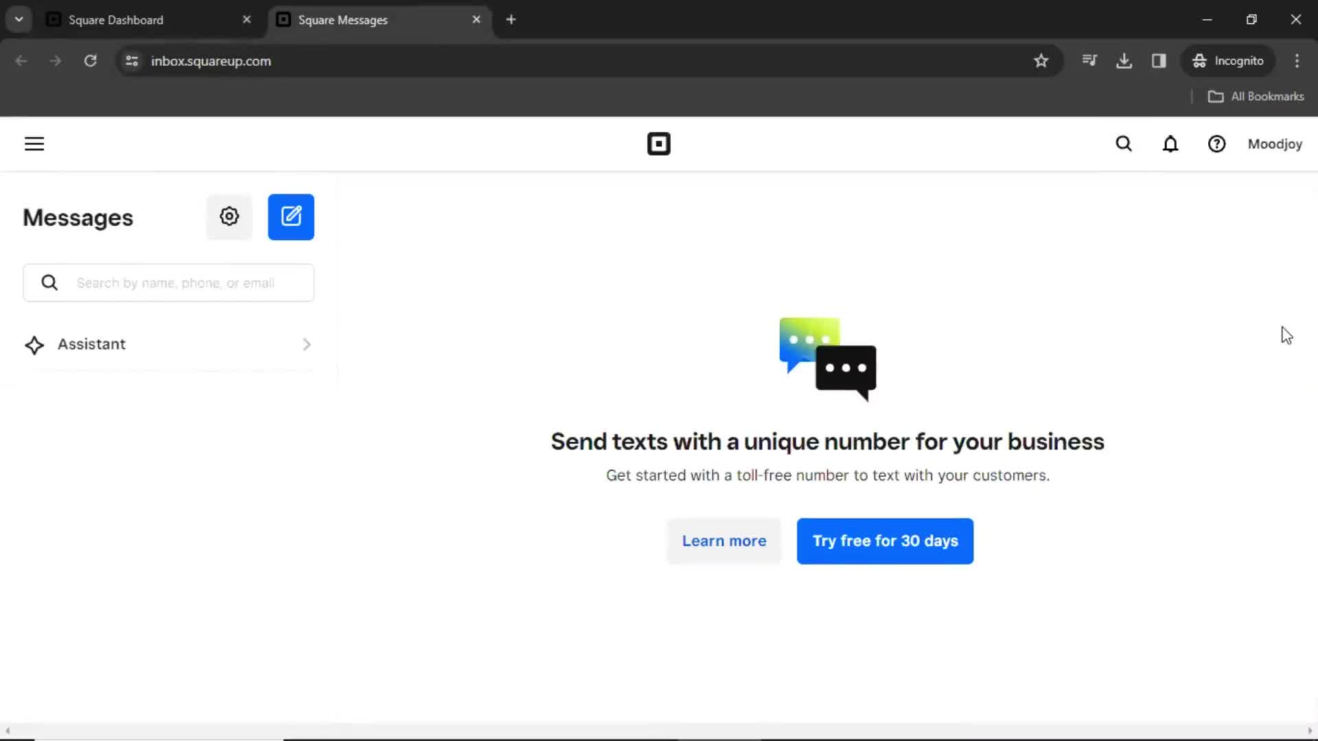
Task: Go back in browser history
Action: pos(21,61)
